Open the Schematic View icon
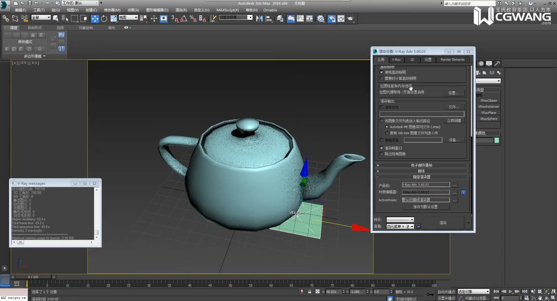Viewport: 557px width, 301px height. [309, 19]
